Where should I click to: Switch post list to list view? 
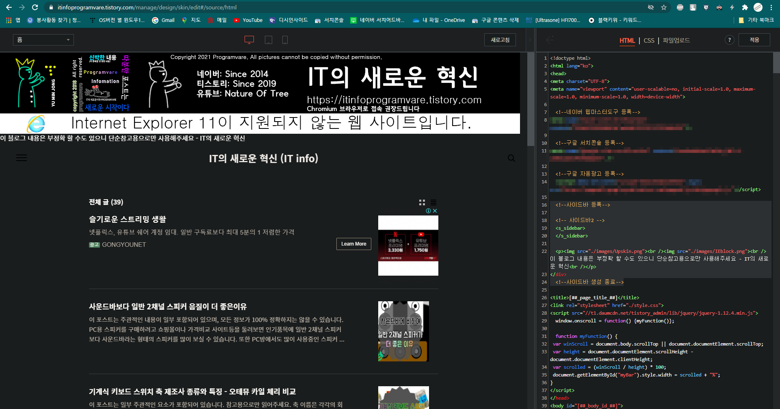pyautogui.click(x=433, y=202)
